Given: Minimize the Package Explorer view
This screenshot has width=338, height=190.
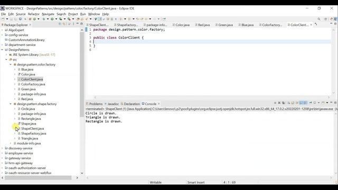Looking at the screenshot, I should point(78,23).
